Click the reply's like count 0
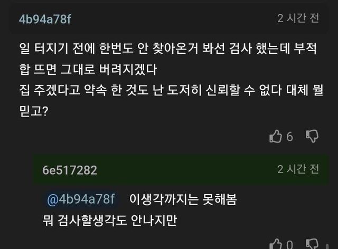The image size is (338, 249). [x=290, y=245]
